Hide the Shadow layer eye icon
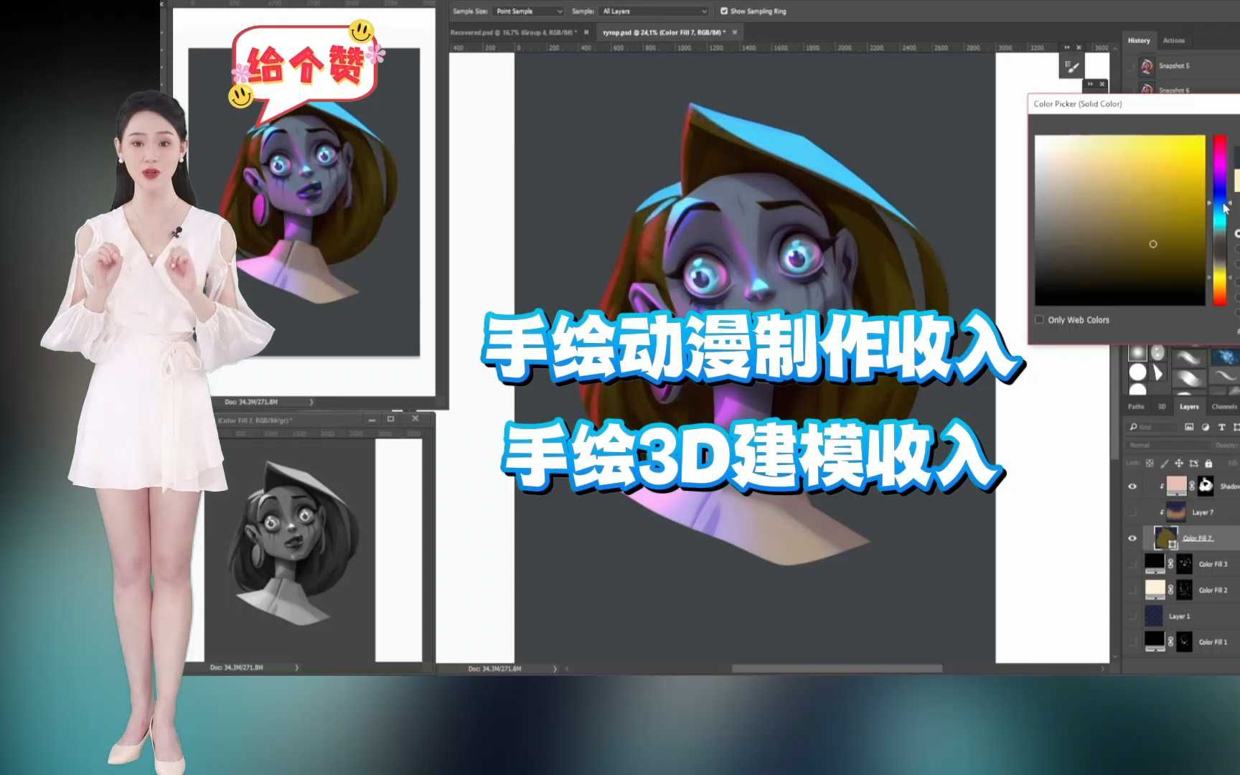This screenshot has width=1240, height=775. pos(1132,487)
